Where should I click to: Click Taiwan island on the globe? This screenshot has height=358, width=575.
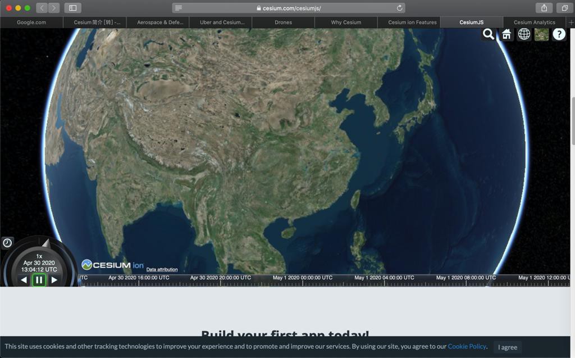[355, 200]
